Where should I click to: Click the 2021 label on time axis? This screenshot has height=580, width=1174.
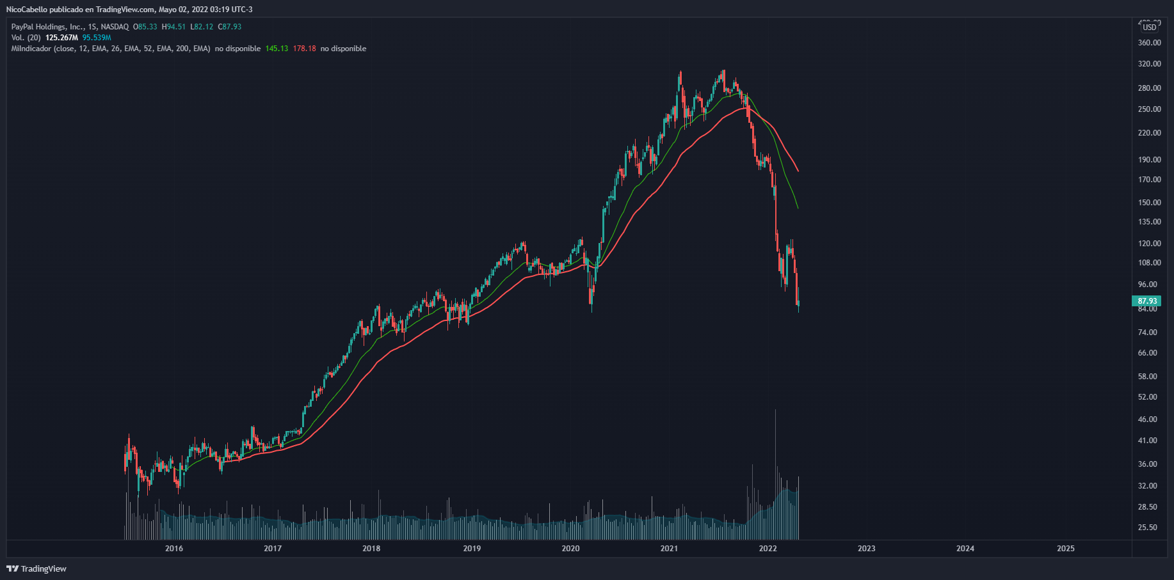[x=669, y=549]
